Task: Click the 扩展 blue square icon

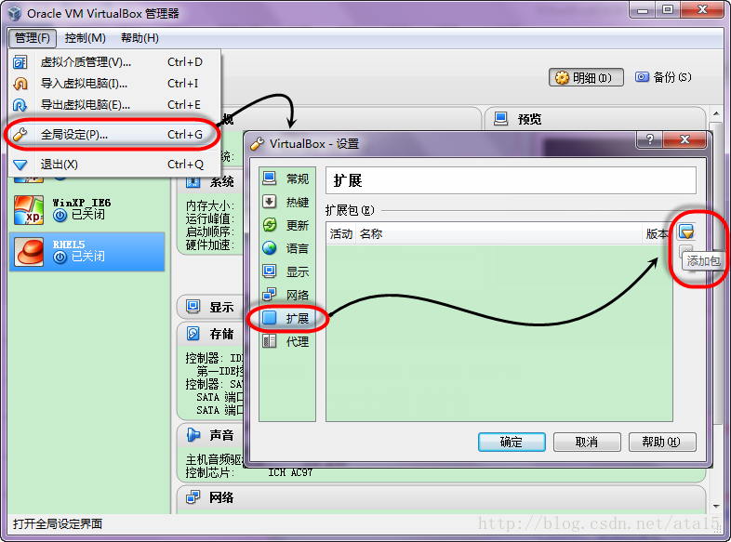Action: point(270,318)
